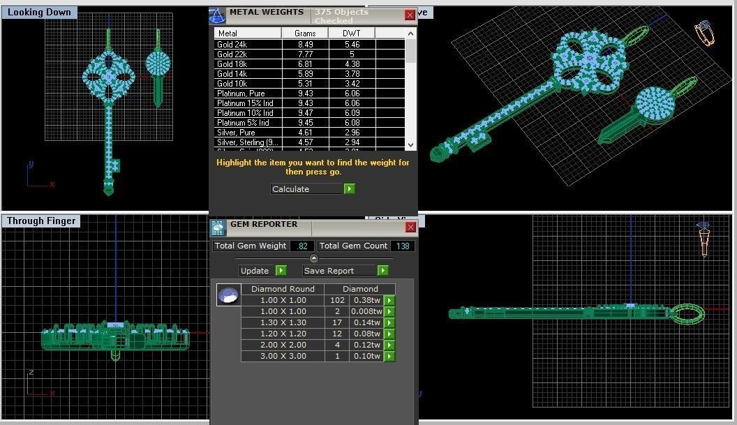Close the Metal Weights panel

pos(410,15)
